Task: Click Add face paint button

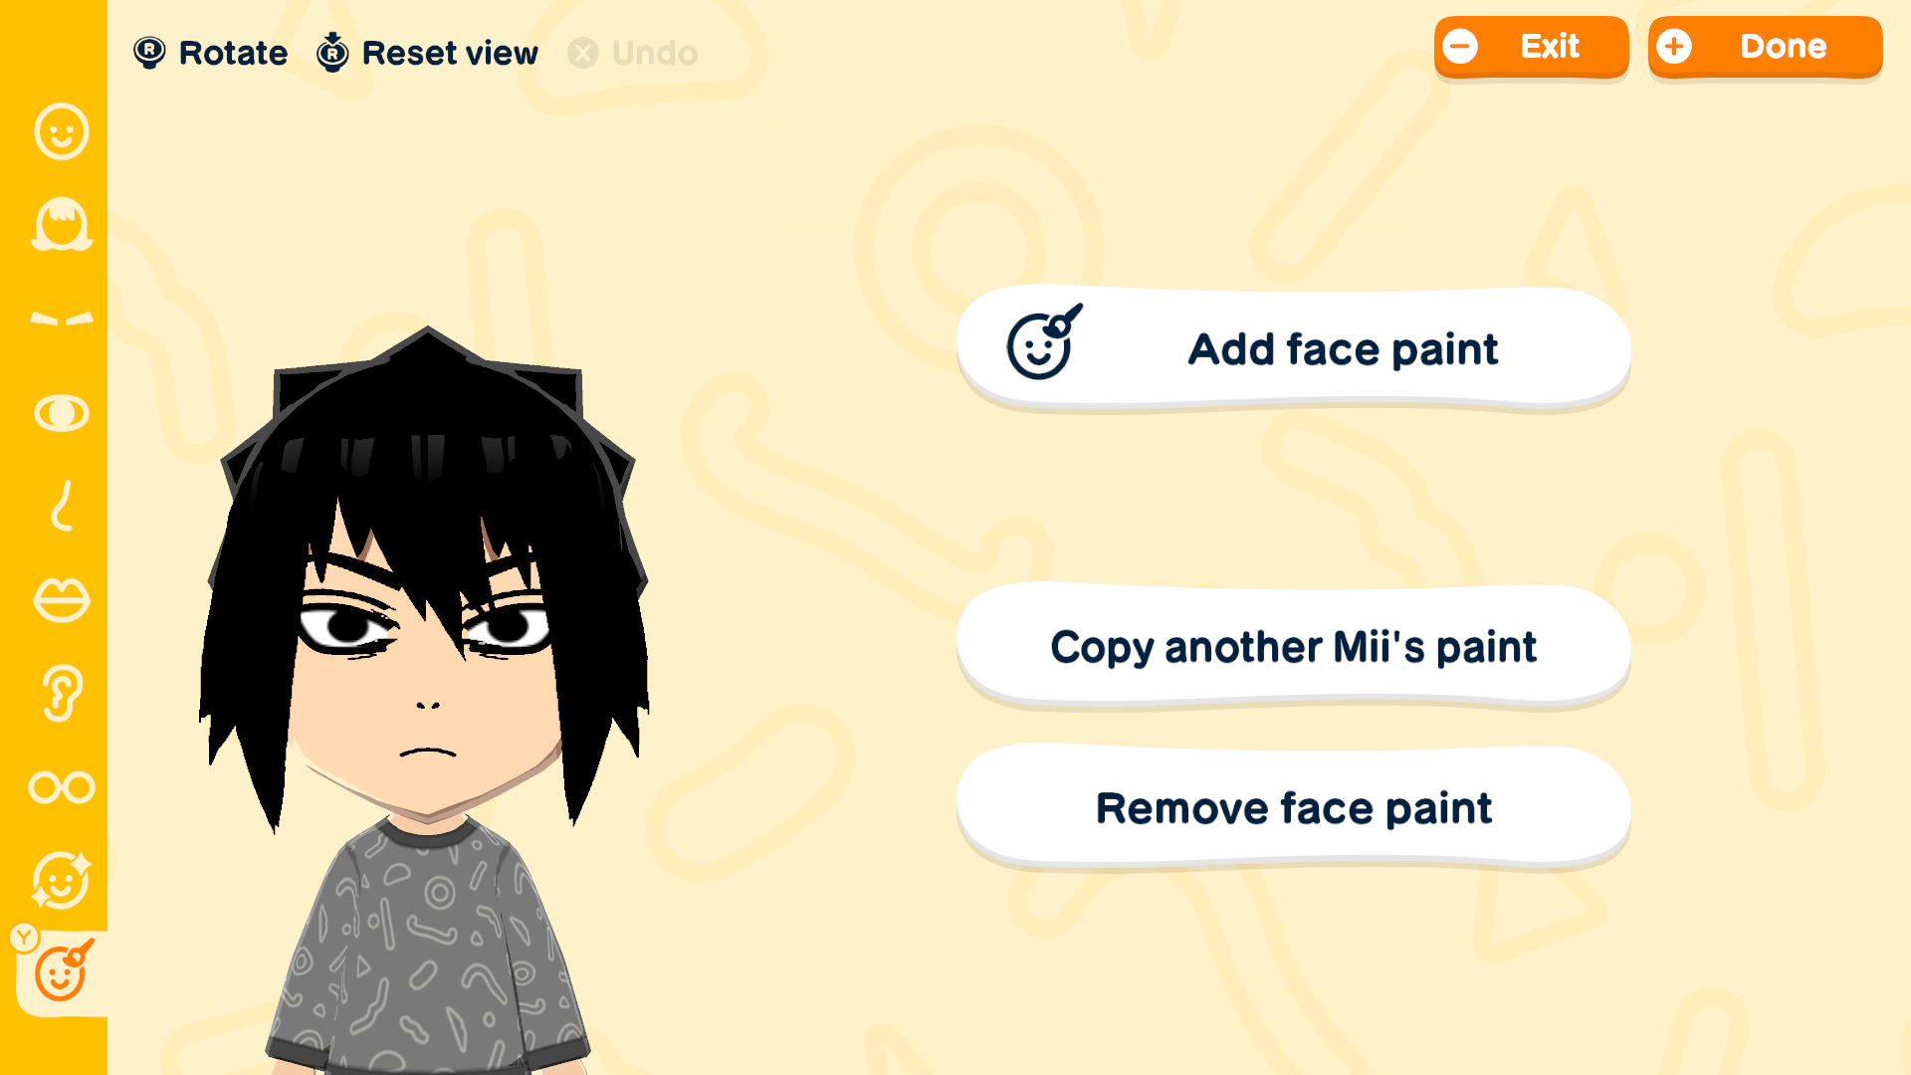Action: pos(1294,349)
